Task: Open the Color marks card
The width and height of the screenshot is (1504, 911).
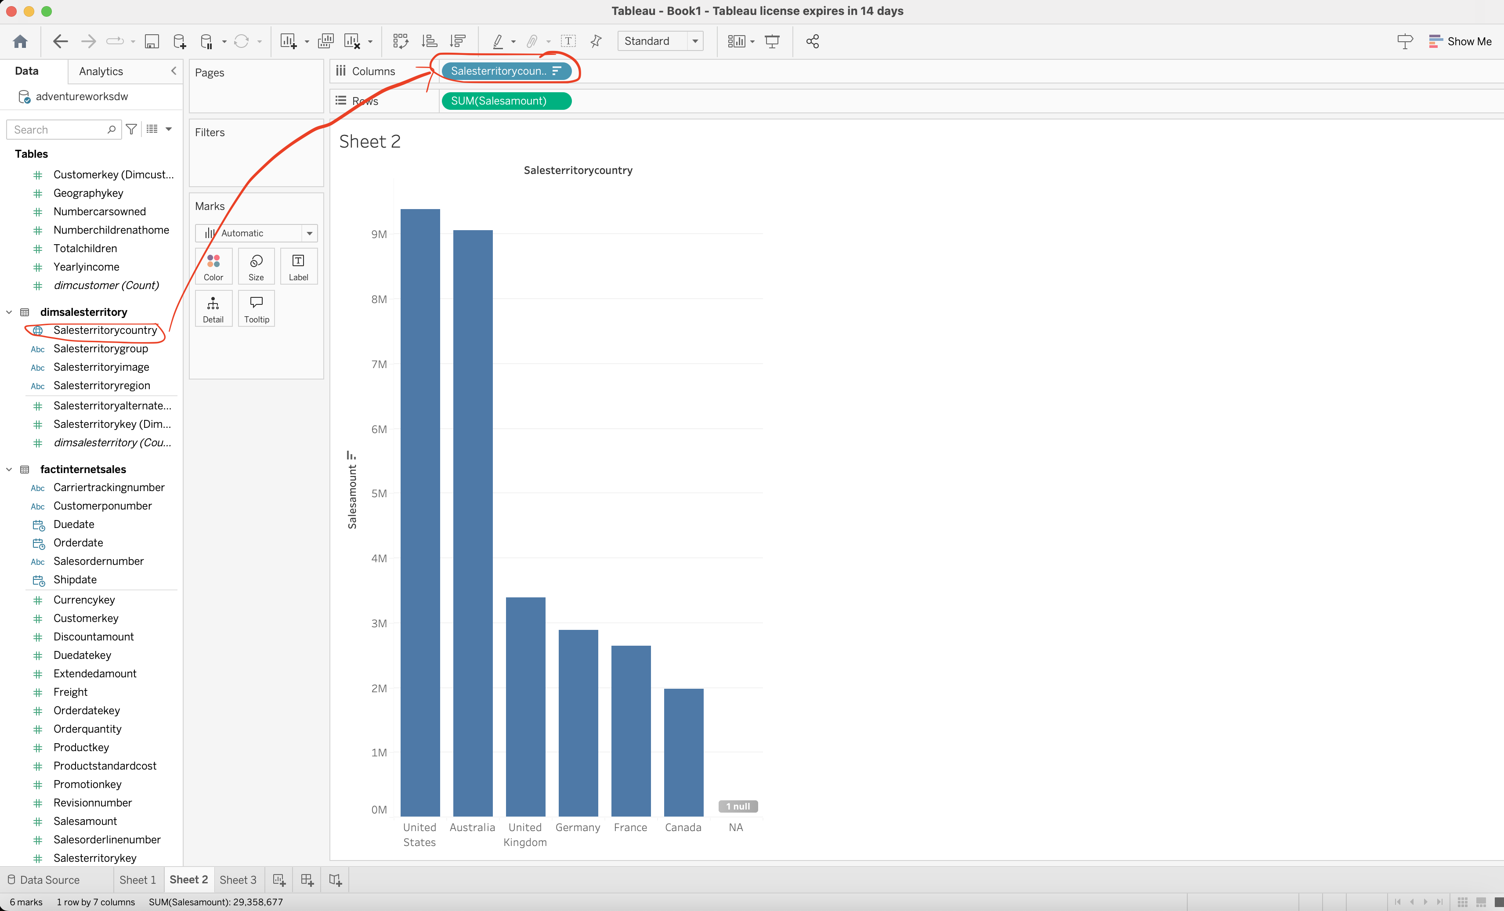Action: 213,266
